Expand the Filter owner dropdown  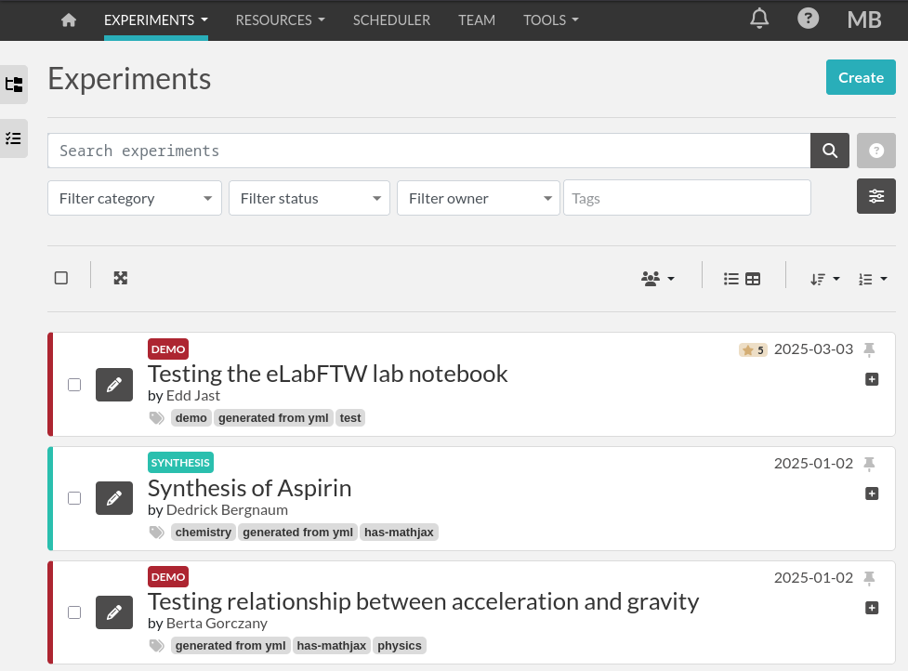click(478, 198)
